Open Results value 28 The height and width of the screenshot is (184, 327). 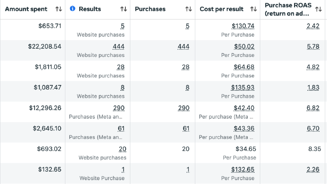point(120,67)
